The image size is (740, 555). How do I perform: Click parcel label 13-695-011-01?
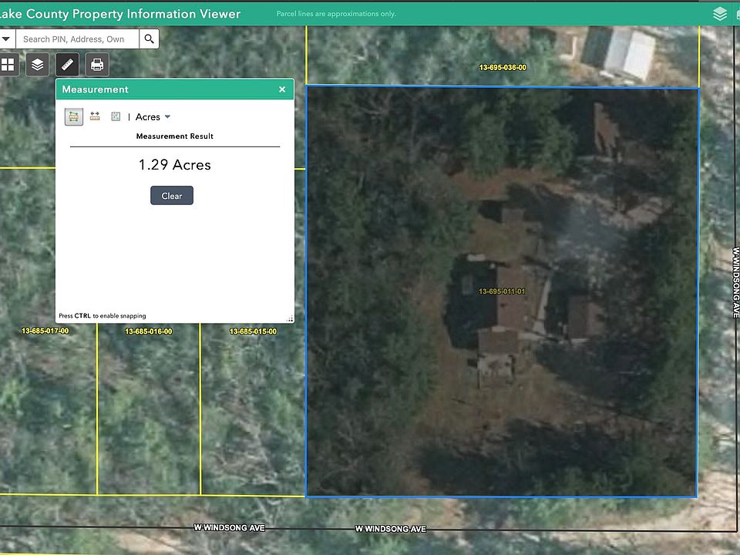point(502,291)
